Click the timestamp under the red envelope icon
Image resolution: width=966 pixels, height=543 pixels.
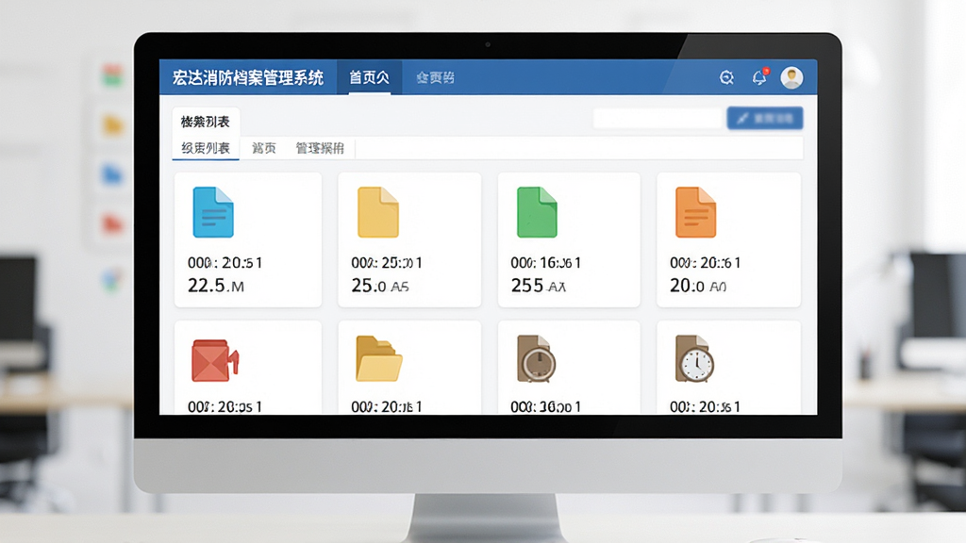225,407
